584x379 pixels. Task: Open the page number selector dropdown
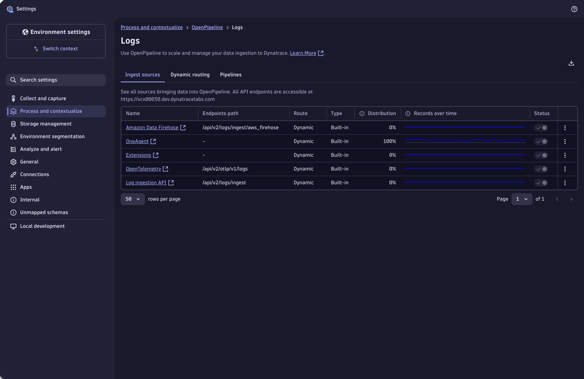coord(522,199)
